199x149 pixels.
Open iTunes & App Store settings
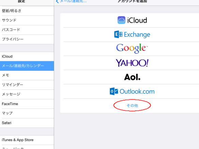[x=27, y=140]
